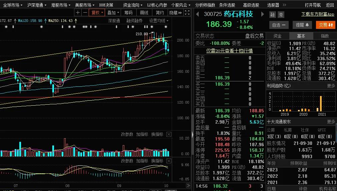Open the 美股市场 dropdown menu
337x191 pixels.
click(x=85, y=5)
